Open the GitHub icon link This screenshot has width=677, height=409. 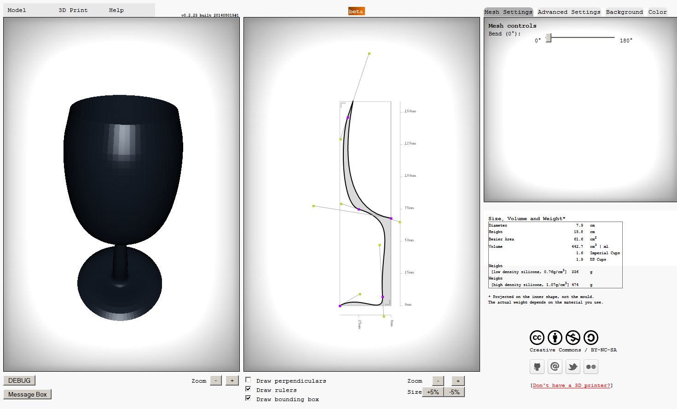tap(537, 367)
